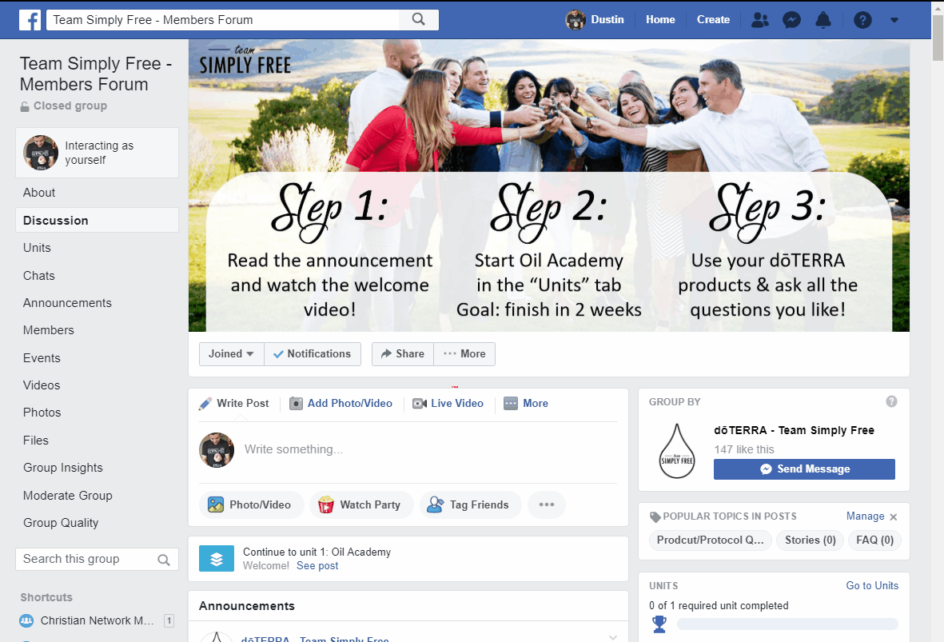Open the account dropdown arrow in header
This screenshot has height=642, width=944.
tap(894, 20)
